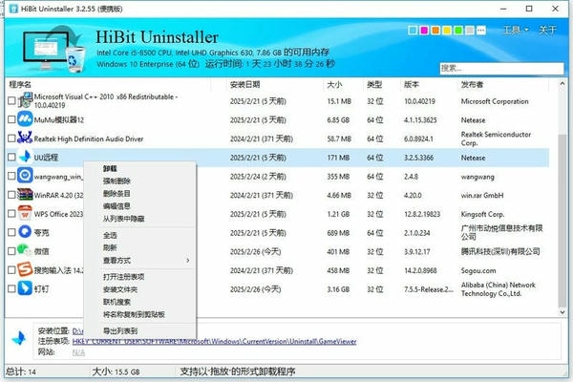
Task: Open more theme colors via the '...' button
Action: coord(481,30)
